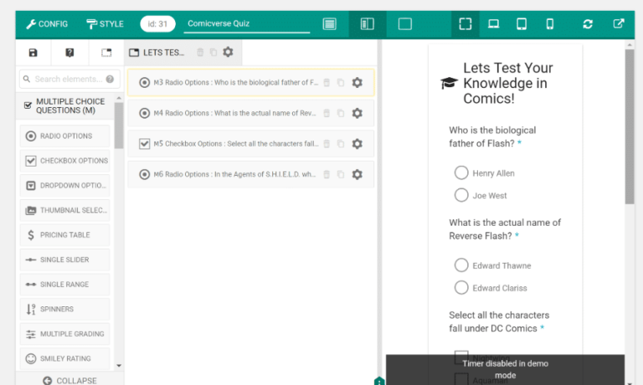Screen dimensions: 643x385
Task: Open the settings gear for M4 Radio Options
Action: pos(358,113)
